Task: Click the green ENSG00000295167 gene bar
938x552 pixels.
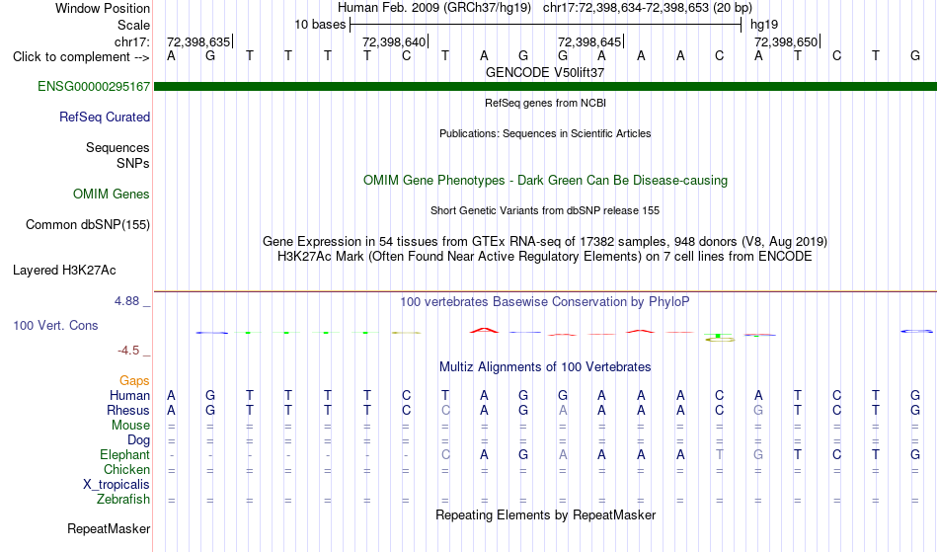Action: tap(545, 87)
